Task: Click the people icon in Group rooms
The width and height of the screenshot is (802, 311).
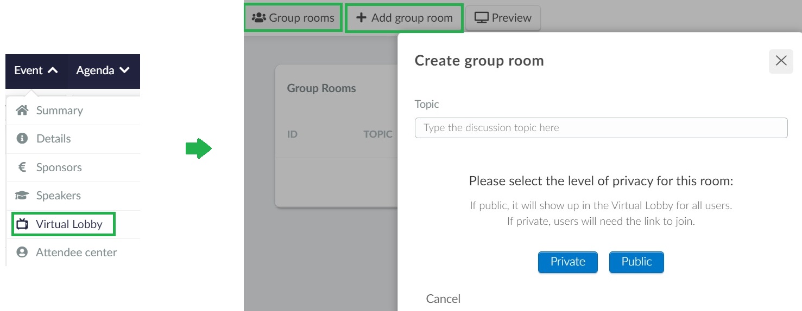Action: coord(258,18)
